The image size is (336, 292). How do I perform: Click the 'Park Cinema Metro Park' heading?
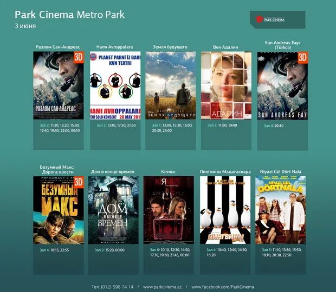tap(70, 15)
